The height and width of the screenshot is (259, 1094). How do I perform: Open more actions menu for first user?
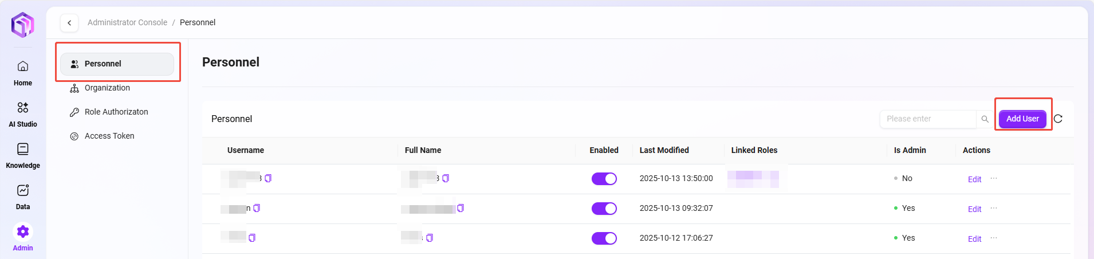[x=994, y=178]
